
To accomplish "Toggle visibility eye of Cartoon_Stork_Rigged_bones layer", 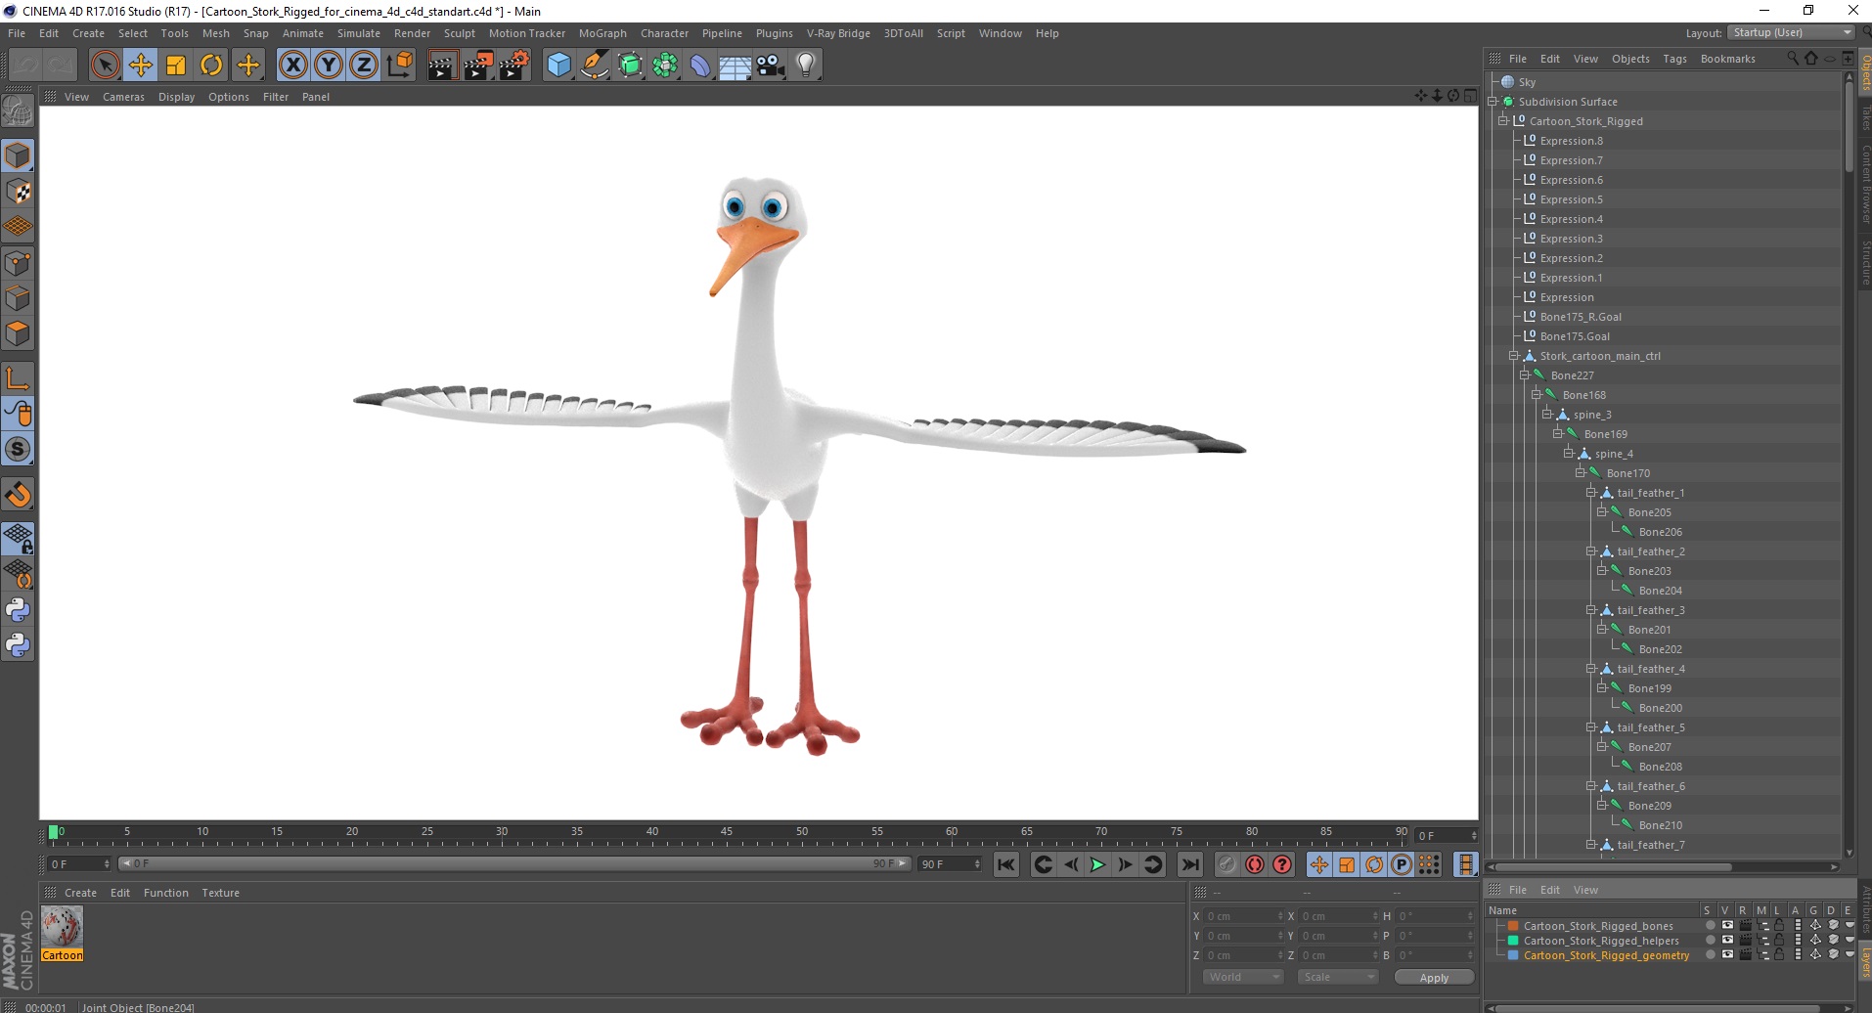I will tap(1727, 925).
